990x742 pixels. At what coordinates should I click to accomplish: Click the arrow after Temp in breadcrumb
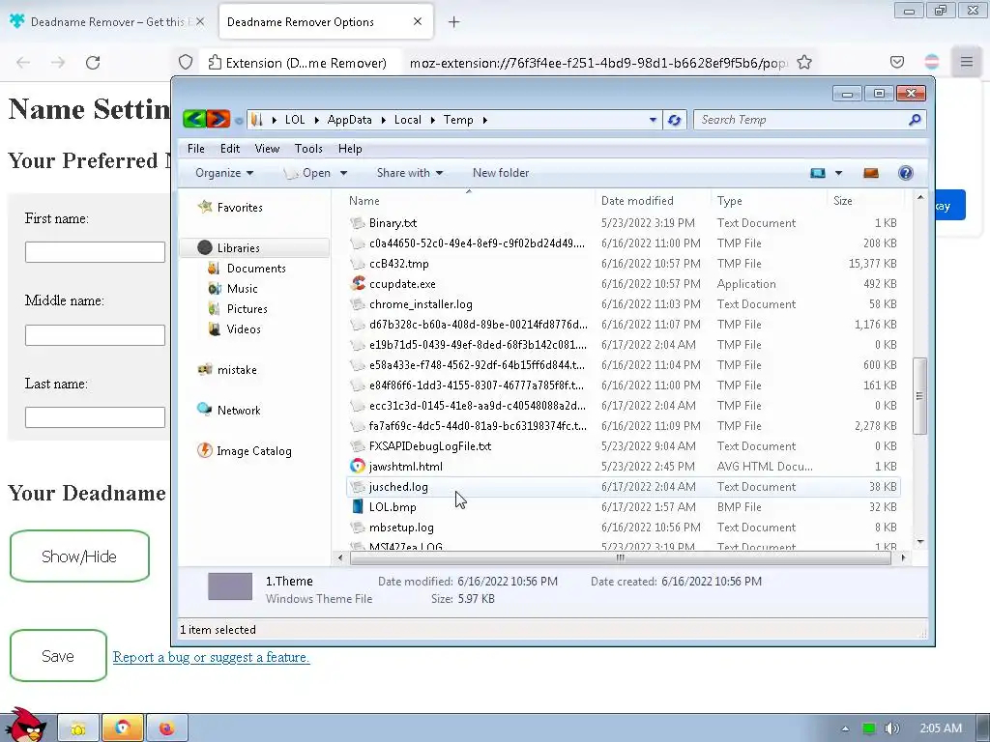coord(485,120)
